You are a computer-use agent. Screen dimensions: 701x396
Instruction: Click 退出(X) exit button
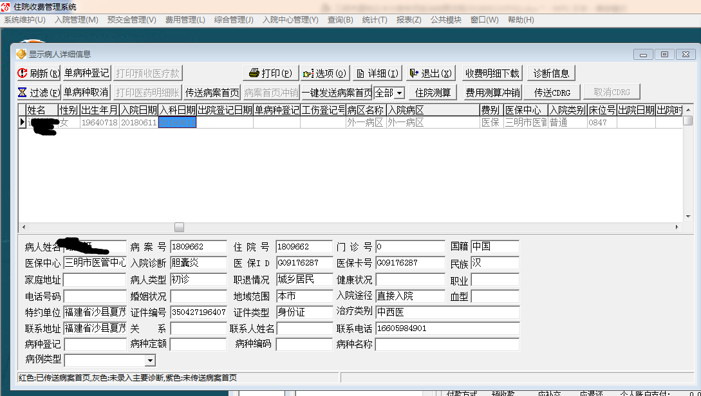point(431,73)
